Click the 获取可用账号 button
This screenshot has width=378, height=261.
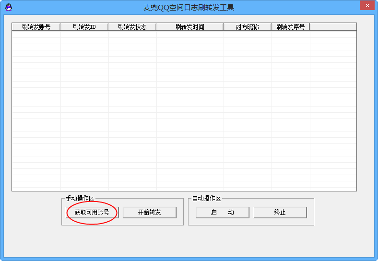coord(92,212)
